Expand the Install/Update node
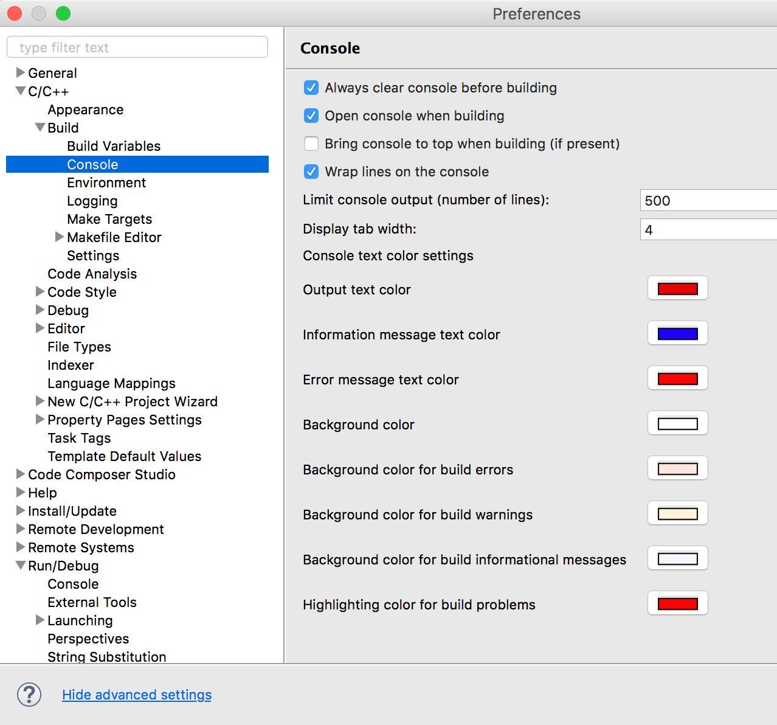 coord(21,511)
